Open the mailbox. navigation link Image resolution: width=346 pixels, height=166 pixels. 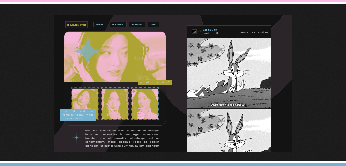(118, 25)
